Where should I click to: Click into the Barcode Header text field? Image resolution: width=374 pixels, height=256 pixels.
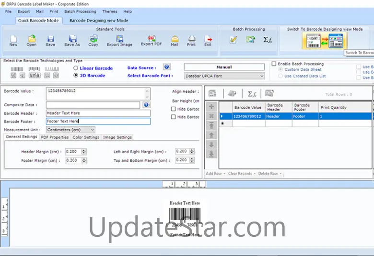point(98,113)
